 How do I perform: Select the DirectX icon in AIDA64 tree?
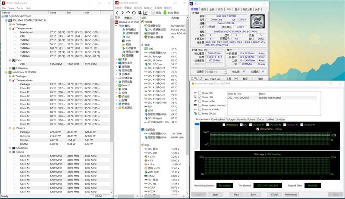(119, 85)
